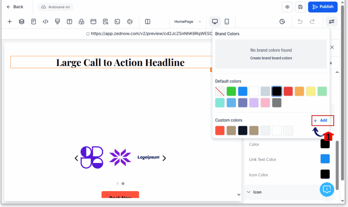348x207 pixels.
Task: Select the red-orange custom color swatch
Action: (220, 131)
